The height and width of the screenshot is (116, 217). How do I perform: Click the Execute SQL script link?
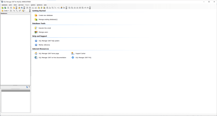tap(45, 28)
